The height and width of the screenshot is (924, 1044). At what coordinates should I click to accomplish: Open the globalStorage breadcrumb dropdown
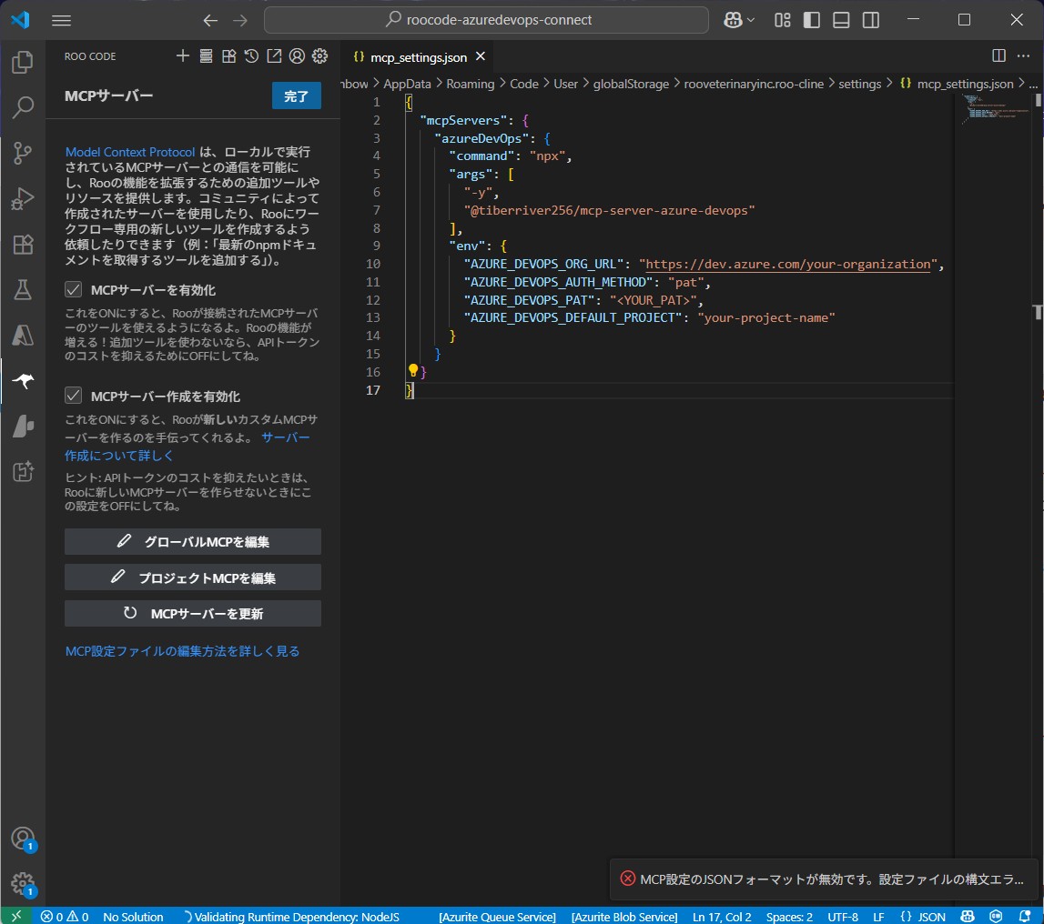tap(631, 84)
